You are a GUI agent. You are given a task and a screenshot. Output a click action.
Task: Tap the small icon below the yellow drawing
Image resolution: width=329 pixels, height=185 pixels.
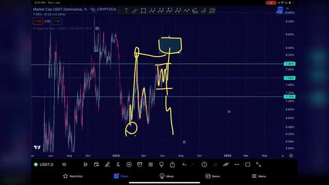[184, 142]
